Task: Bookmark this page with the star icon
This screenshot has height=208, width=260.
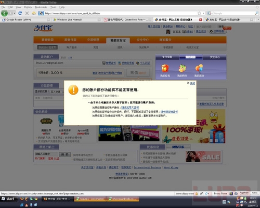Action: click(199, 13)
